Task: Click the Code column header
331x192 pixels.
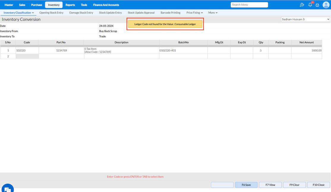Action: pos(27,42)
